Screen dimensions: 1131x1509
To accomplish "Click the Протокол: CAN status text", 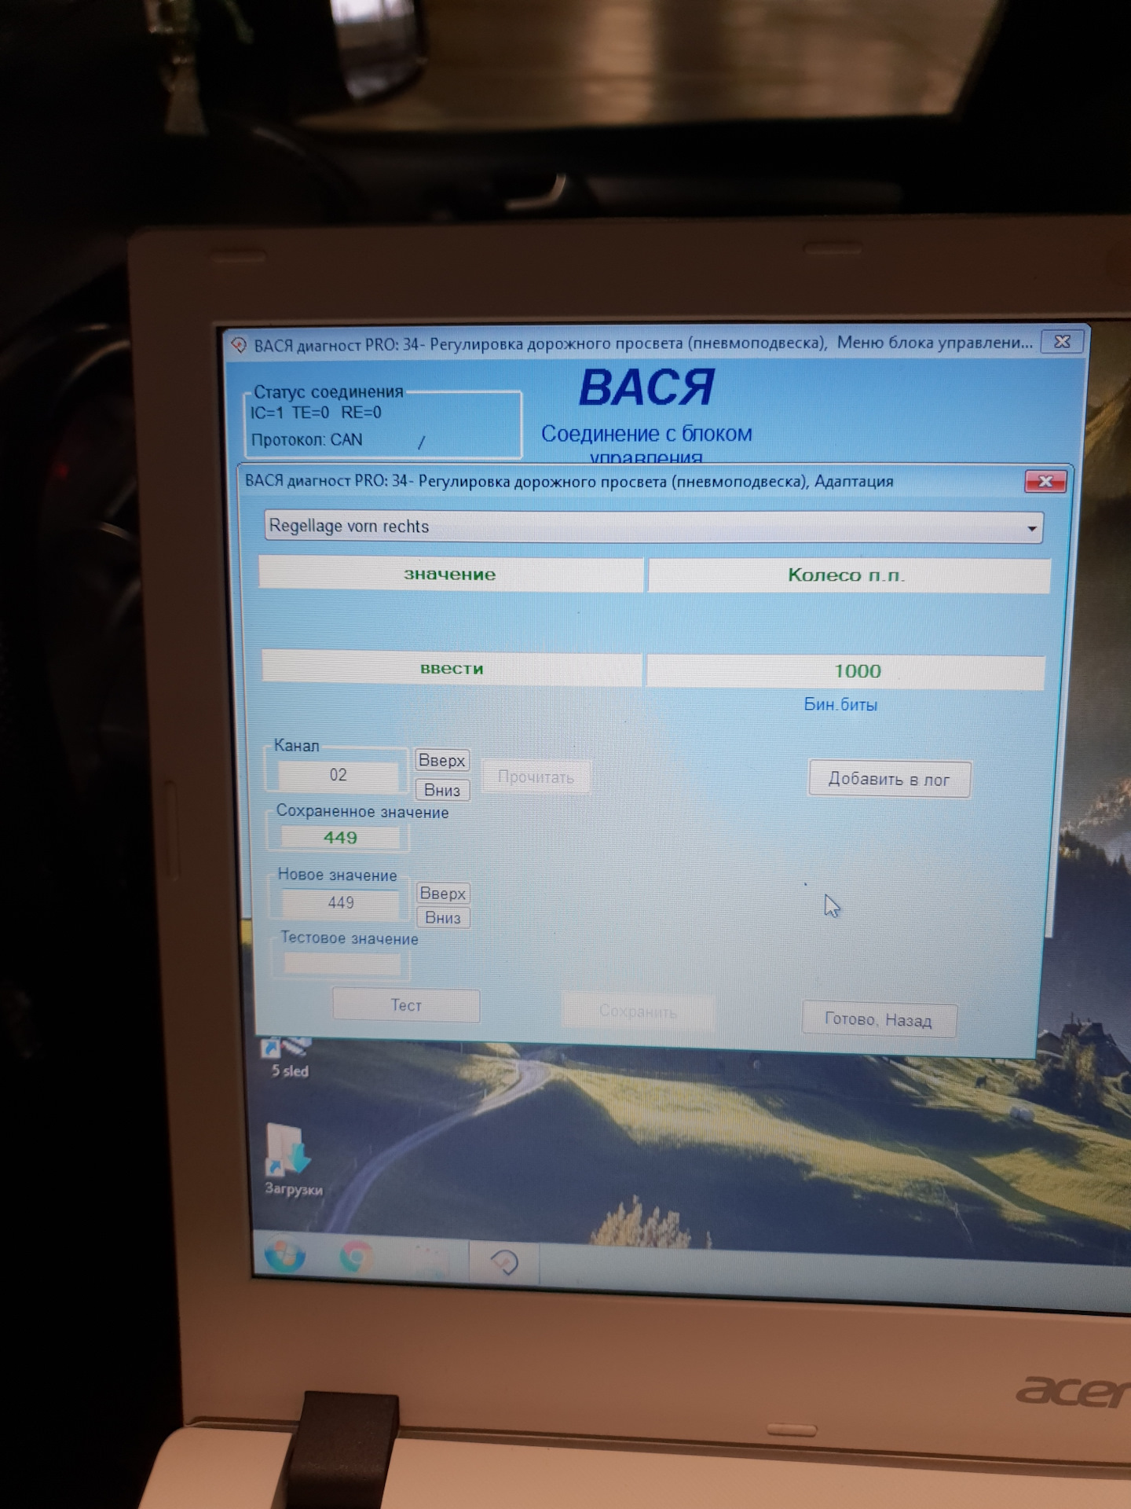I will (307, 440).
